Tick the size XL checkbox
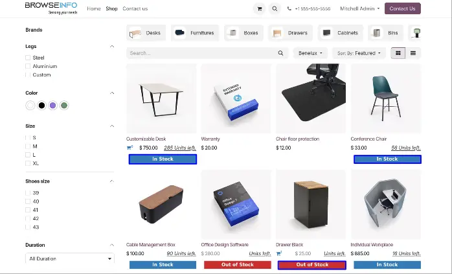This screenshot has height=274, width=452. (x=28, y=163)
